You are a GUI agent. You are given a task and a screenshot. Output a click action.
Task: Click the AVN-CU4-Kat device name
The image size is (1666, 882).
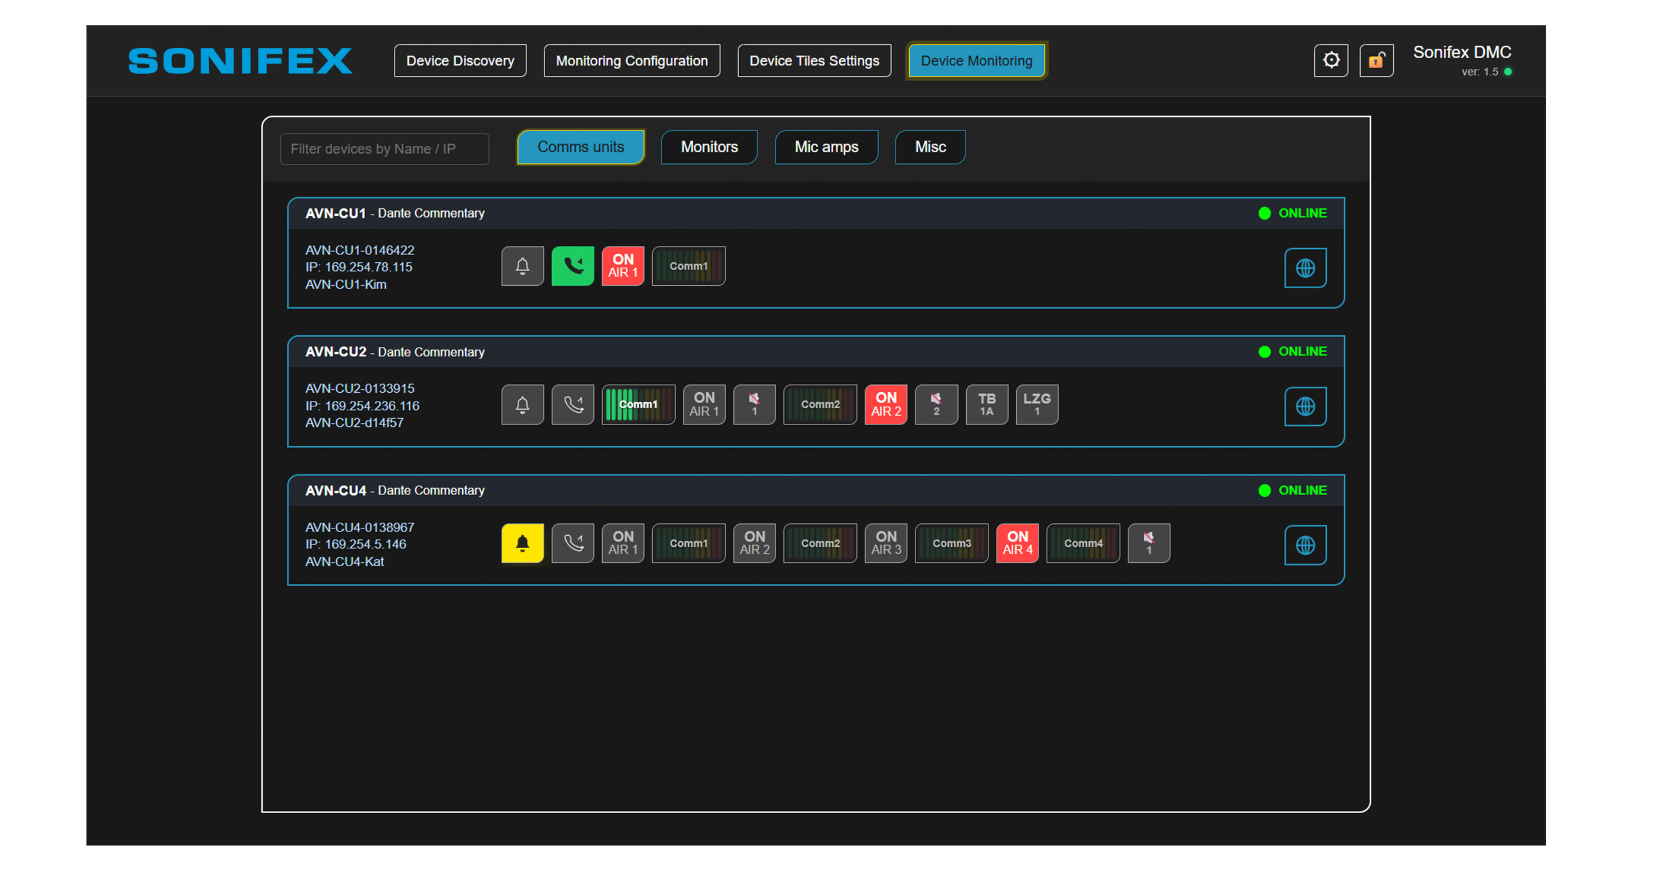(x=345, y=562)
